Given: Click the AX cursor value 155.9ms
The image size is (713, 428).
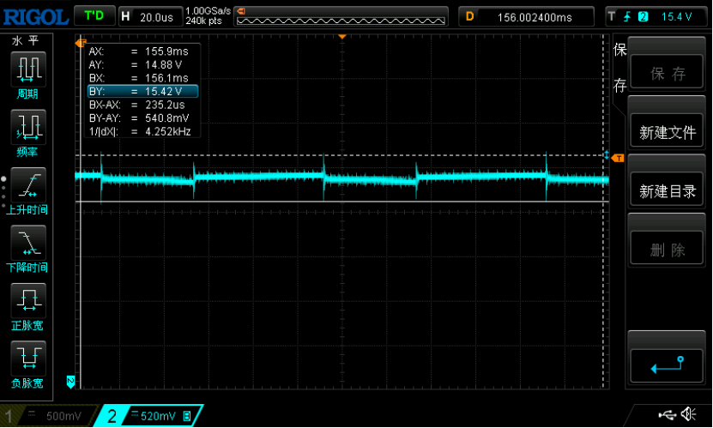Looking at the screenshot, I should click(166, 51).
